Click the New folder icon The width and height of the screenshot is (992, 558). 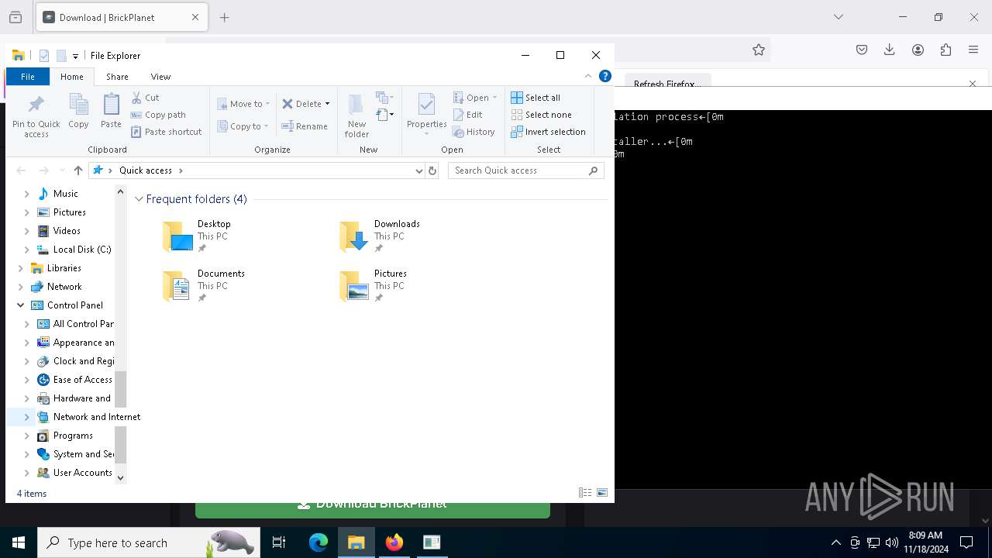[356, 105]
